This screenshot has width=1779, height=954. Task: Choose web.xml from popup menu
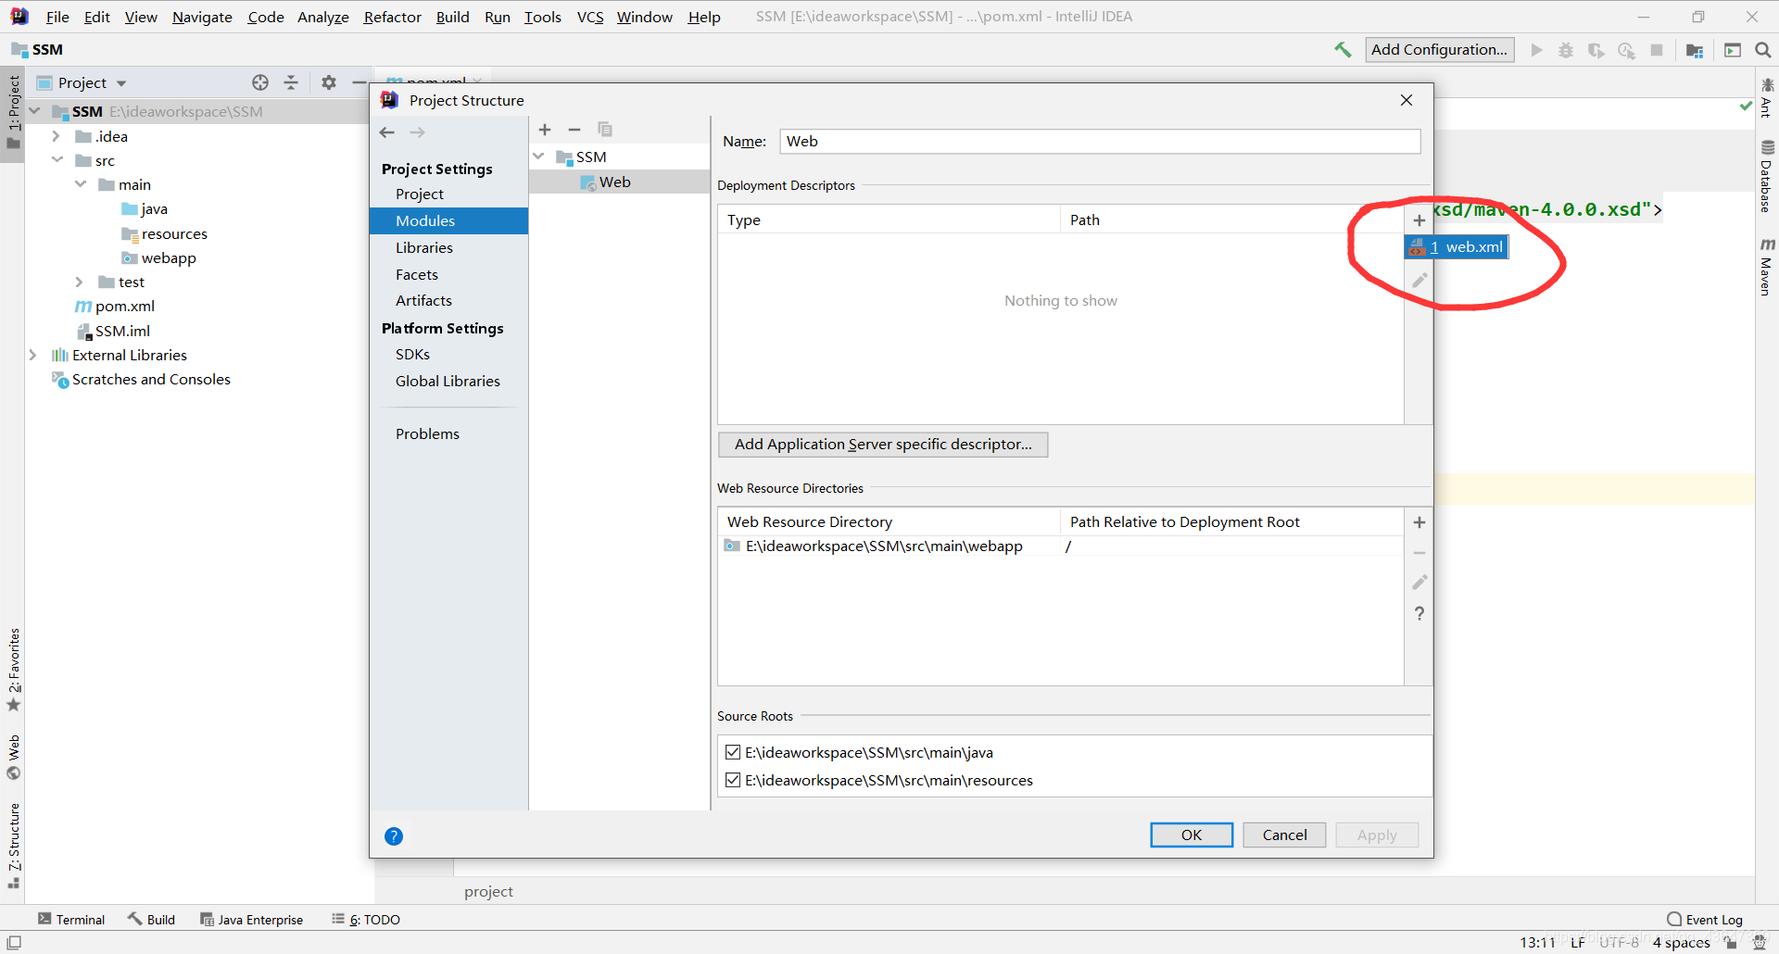tap(1457, 246)
